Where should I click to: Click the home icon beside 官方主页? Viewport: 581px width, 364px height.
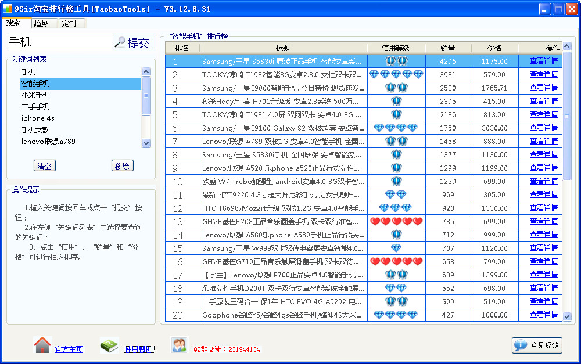pos(42,345)
